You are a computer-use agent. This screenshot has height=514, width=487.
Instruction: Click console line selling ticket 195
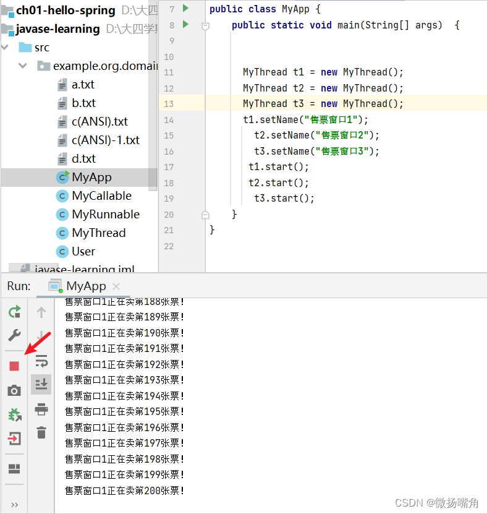click(124, 411)
